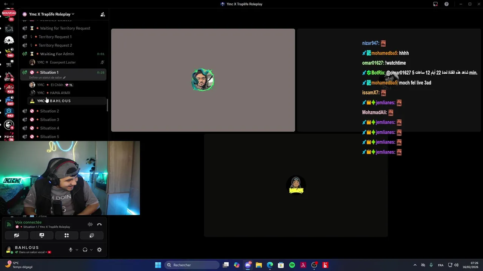Screen dimensions: 483x271
Task: Open the weather widget showing 12°C
Action: [20, 265]
